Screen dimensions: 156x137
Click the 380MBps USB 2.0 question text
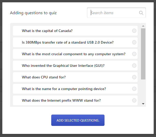coord(68,42)
